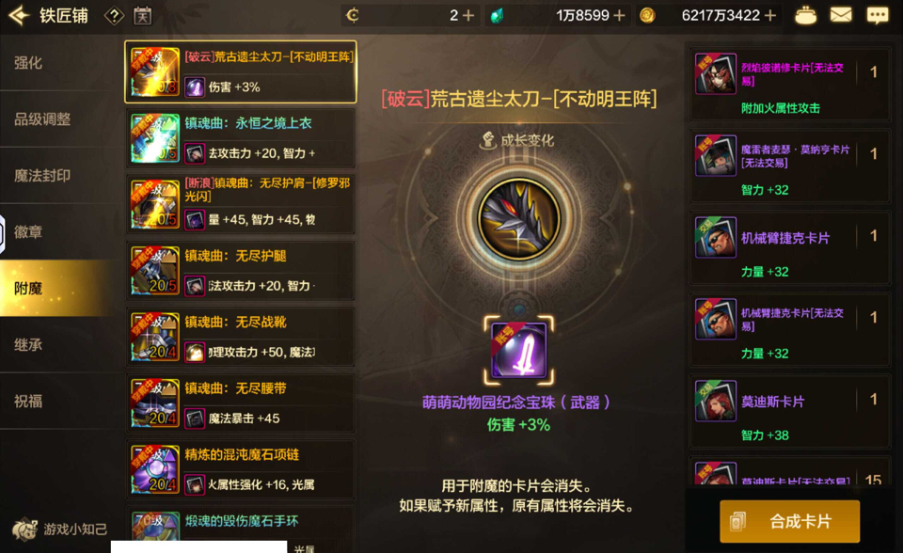Click the central weapon emblem icon
Viewport: 903px width, 553px height.
point(519,219)
